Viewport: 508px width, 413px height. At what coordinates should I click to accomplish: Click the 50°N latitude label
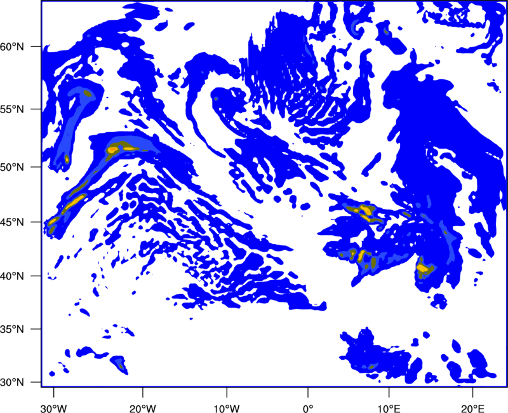(12, 167)
